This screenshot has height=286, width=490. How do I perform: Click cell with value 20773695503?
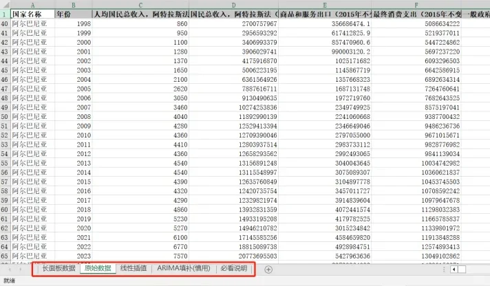coord(233,256)
